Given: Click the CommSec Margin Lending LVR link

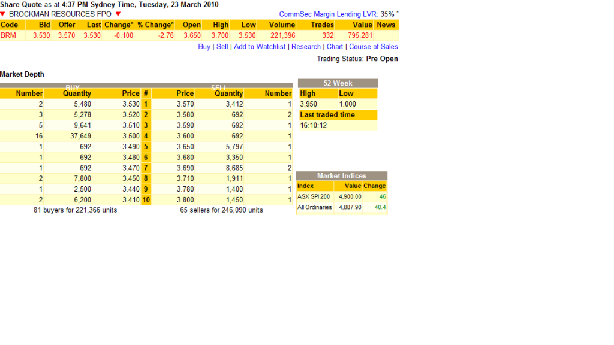Looking at the screenshot, I should (x=329, y=14).
